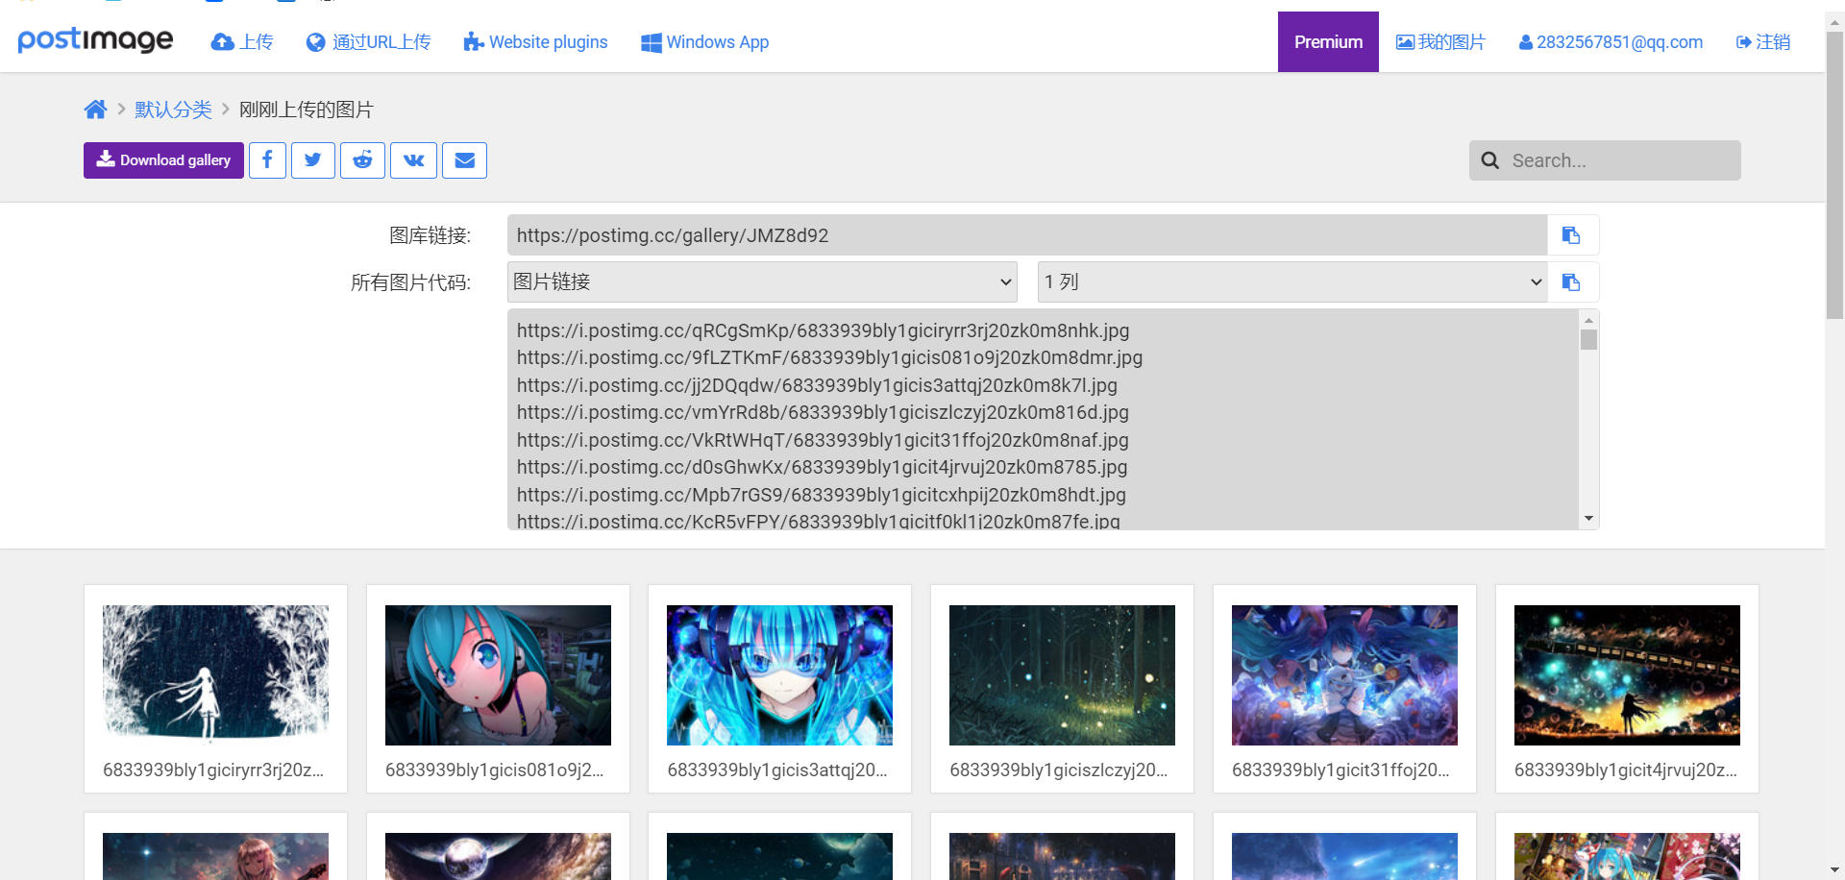The image size is (1845, 880).
Task: Expand the 1 列 column dropdown
Action: [1291, 282]
